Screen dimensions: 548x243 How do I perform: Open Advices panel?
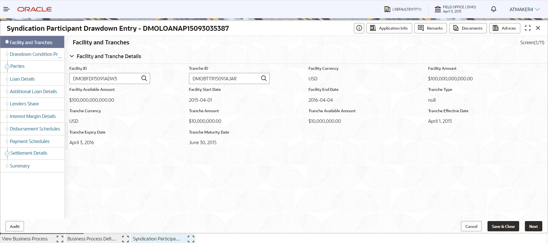coord(505,28)
